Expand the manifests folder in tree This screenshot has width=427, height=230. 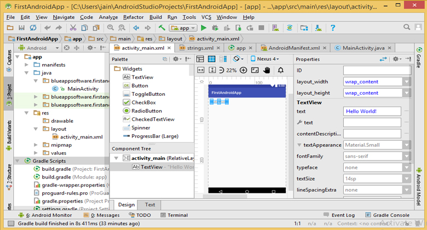[x=26, y=65]
